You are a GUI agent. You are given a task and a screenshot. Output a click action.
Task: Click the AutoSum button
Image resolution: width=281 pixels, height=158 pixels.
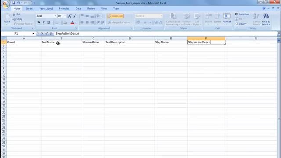[242, 14]
